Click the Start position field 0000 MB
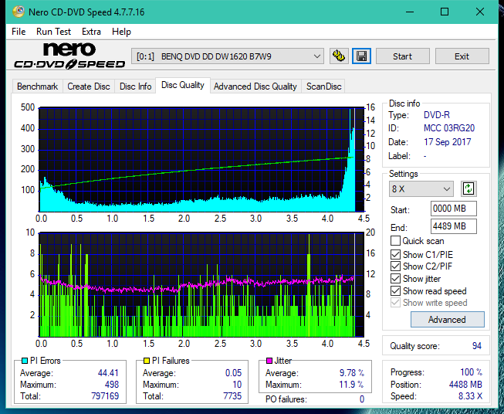The height and width of the screenshot is (414, 504). click(x=454, y=209)
